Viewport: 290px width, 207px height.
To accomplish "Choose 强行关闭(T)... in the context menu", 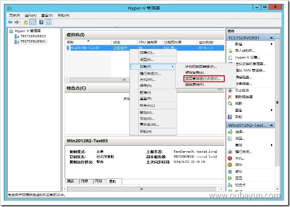I will (x=153, y=74).
